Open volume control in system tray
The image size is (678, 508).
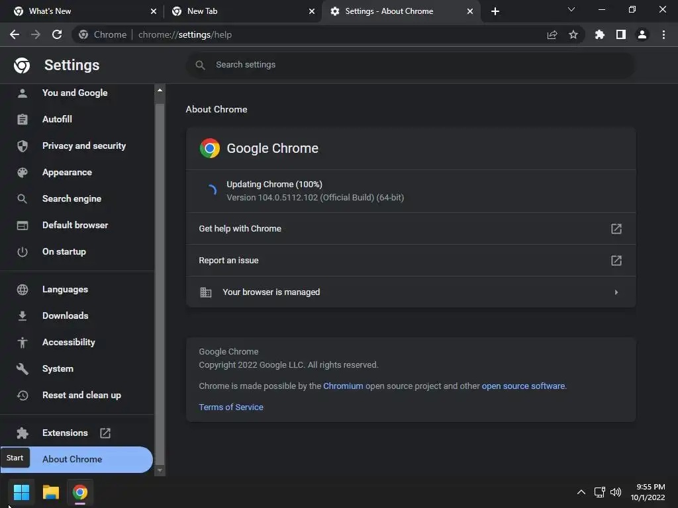(616, 492)
